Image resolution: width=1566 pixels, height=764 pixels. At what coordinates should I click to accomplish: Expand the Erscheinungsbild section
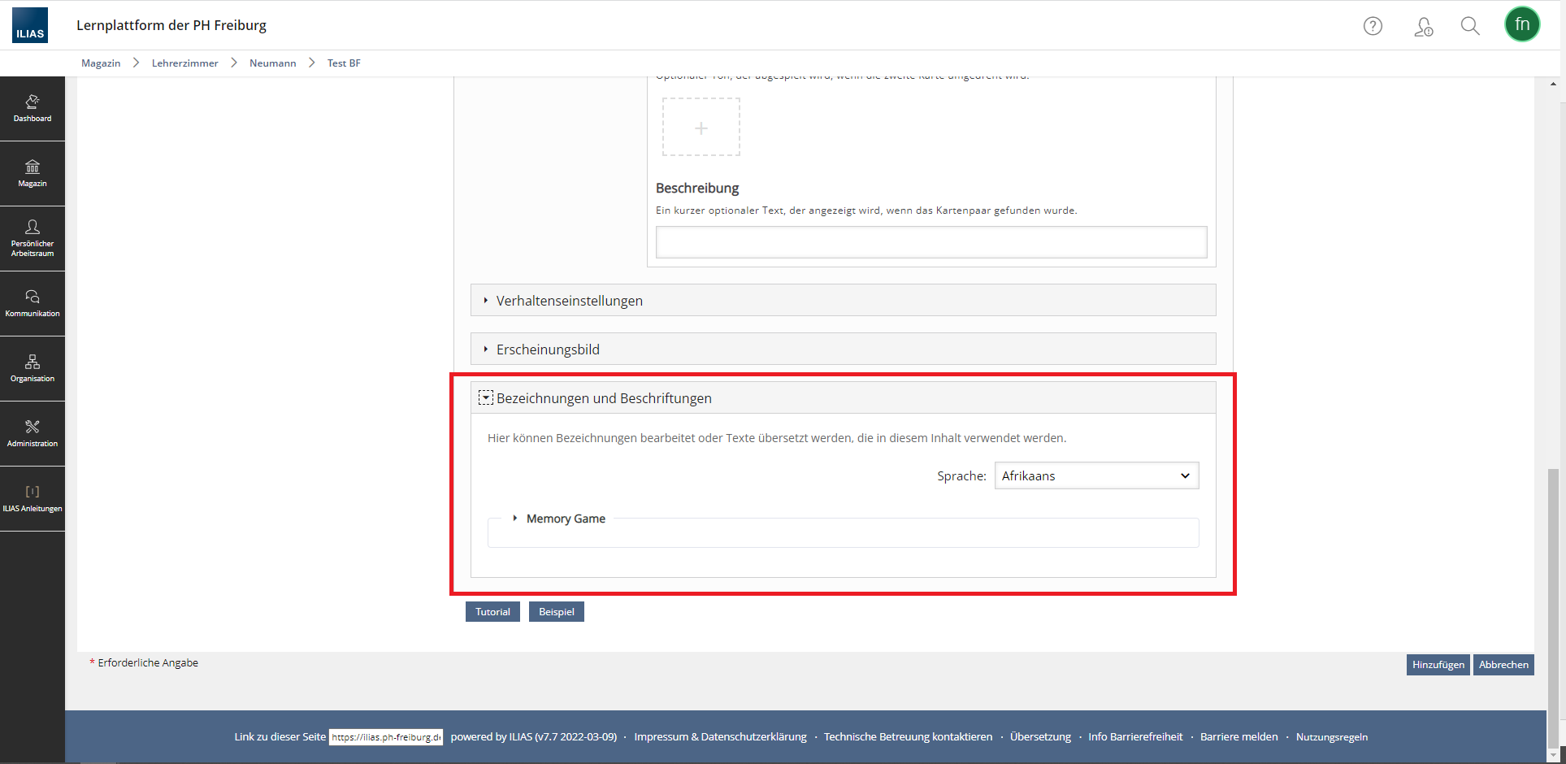coord(548,349)
